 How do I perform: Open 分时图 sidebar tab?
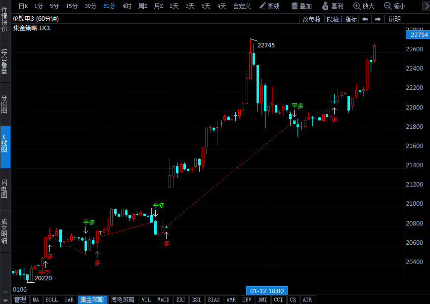(4, 104)
